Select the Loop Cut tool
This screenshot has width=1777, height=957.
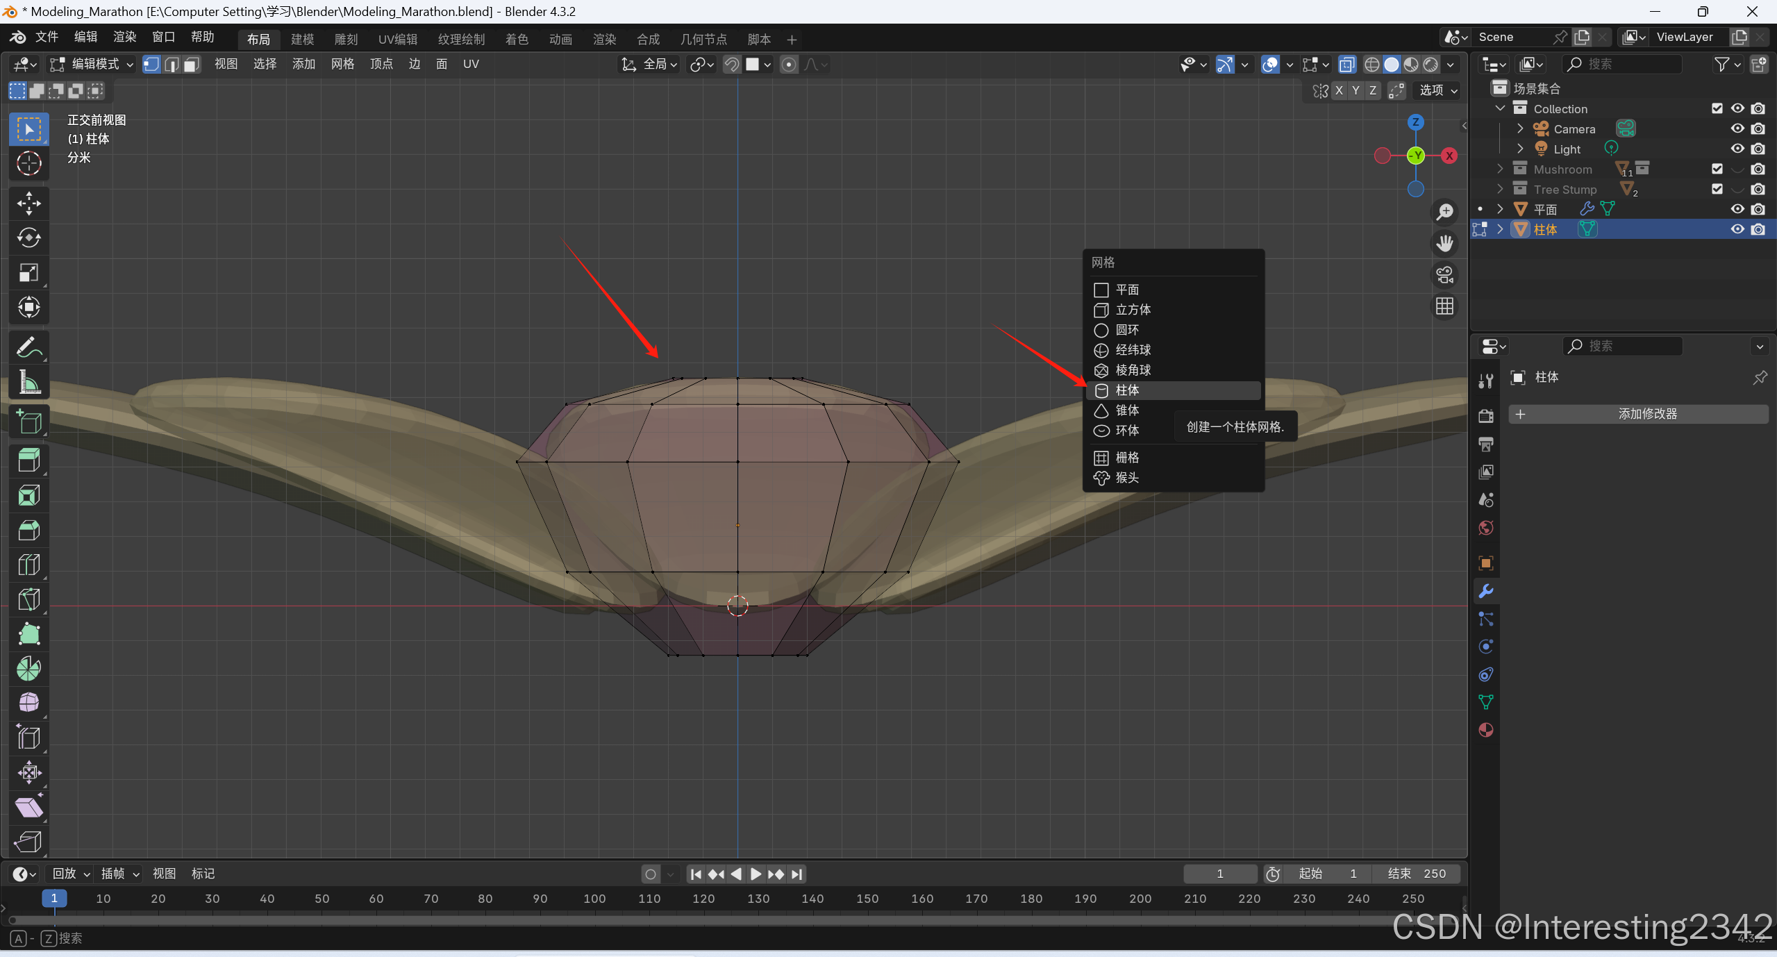pyautogui.click(x=28, y=565)
